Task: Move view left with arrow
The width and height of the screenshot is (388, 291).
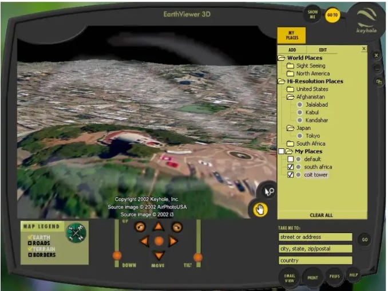Action: [x=145, y=241]
